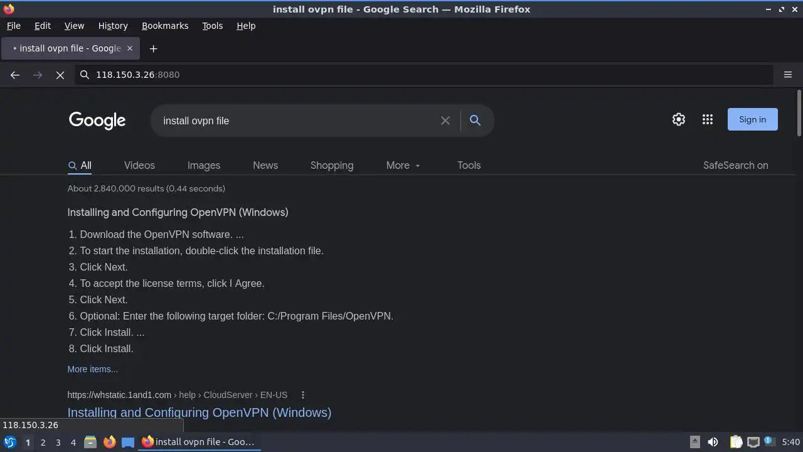Switch to workspace 1

(28, 443)
